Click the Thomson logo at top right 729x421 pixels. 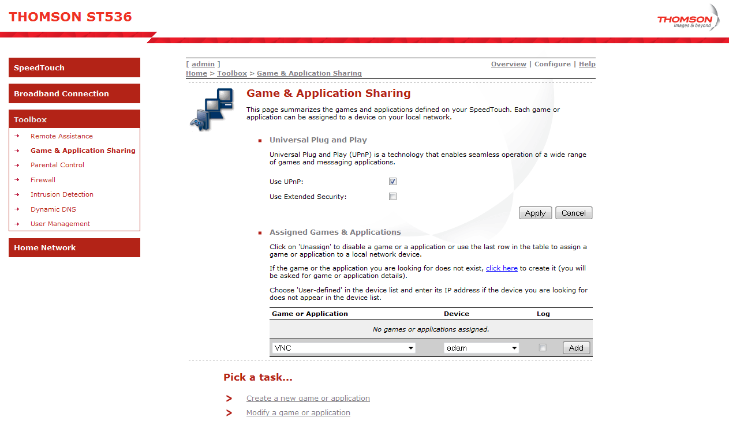[x=689, y=18]
